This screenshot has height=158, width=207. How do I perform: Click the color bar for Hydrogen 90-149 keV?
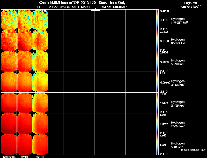point(157,40)
